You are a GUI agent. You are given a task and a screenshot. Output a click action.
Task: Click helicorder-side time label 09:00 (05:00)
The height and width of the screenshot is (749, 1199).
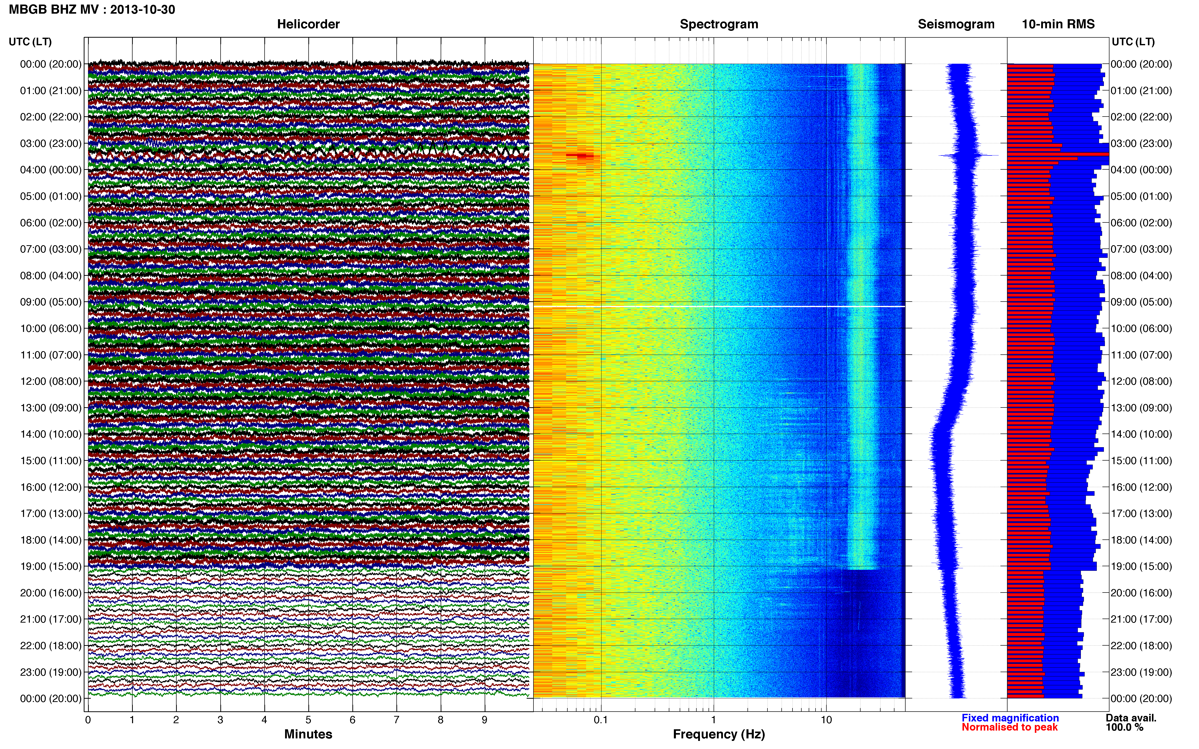coord(51,302)
